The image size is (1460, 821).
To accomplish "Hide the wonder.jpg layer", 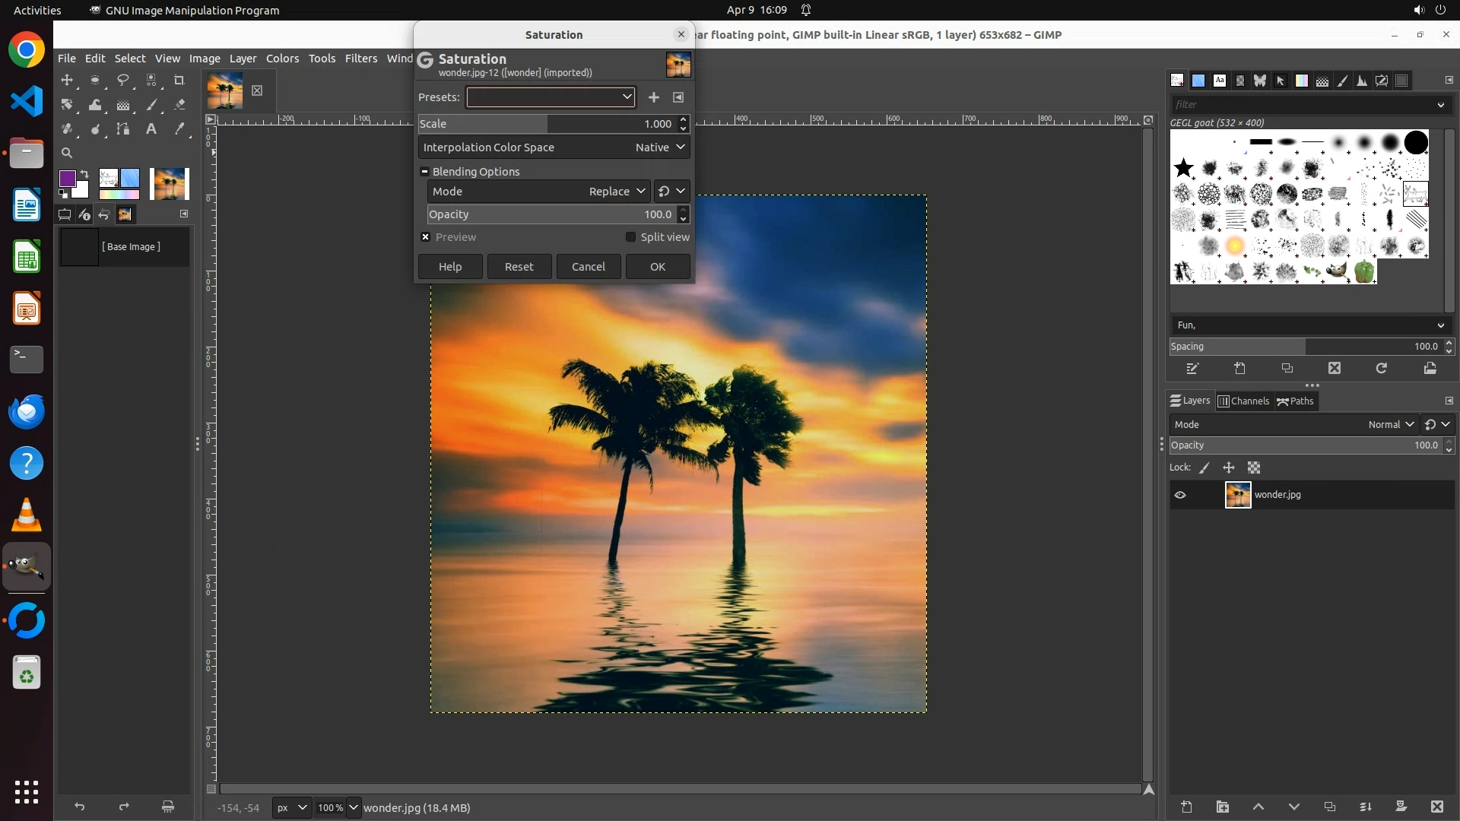I will click(1180, 495).
